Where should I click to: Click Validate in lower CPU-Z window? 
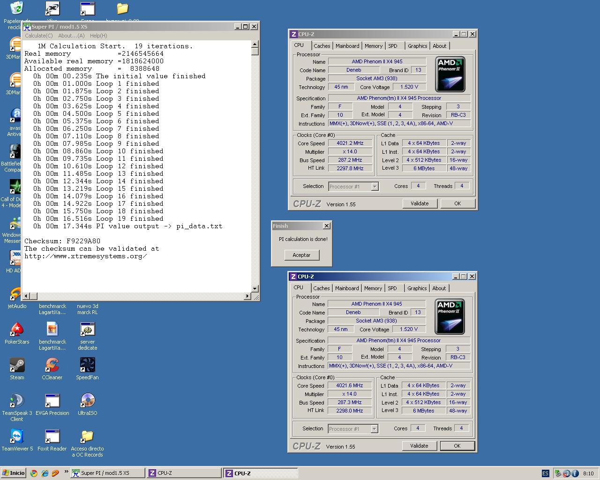click(x=419, y=446)
